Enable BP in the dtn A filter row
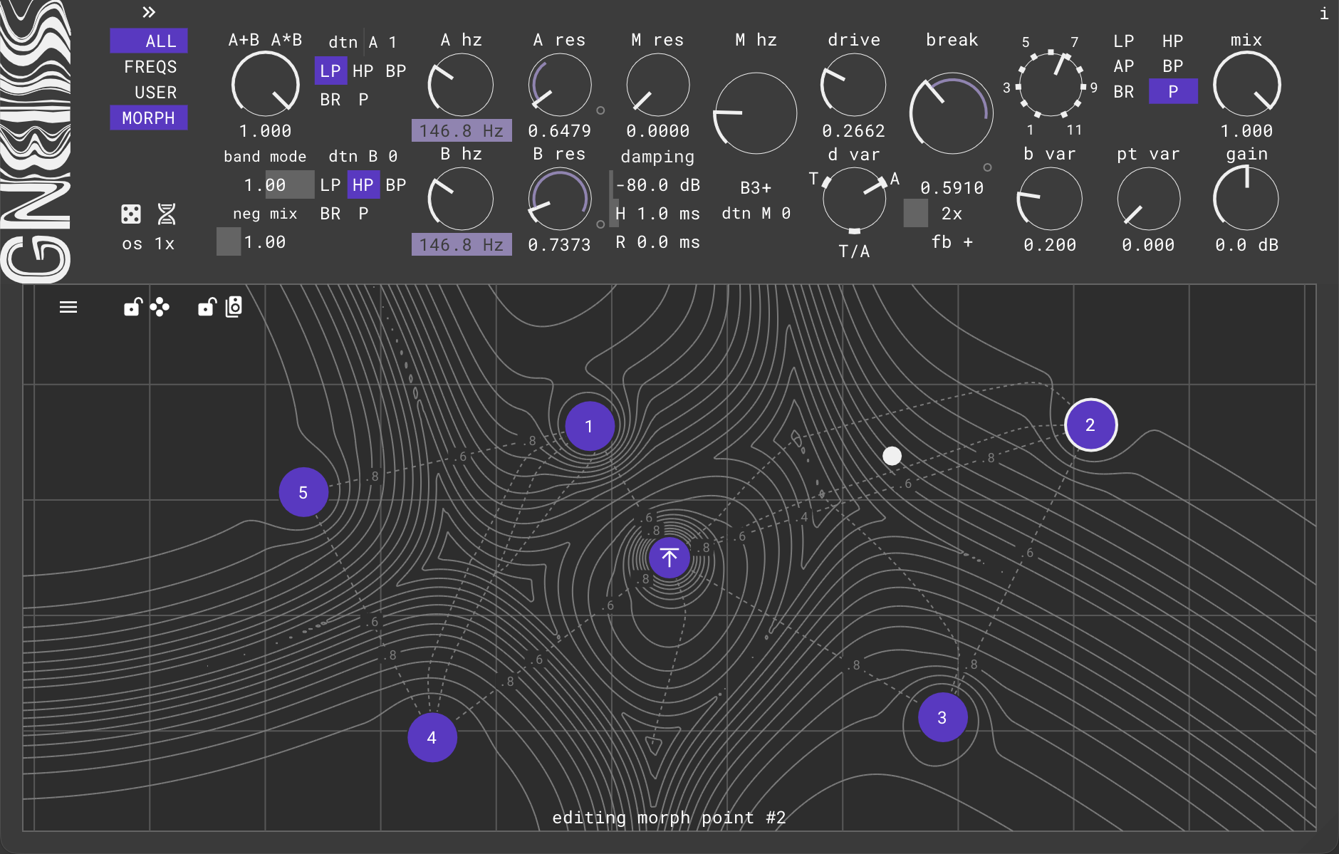 coord(396,71)
